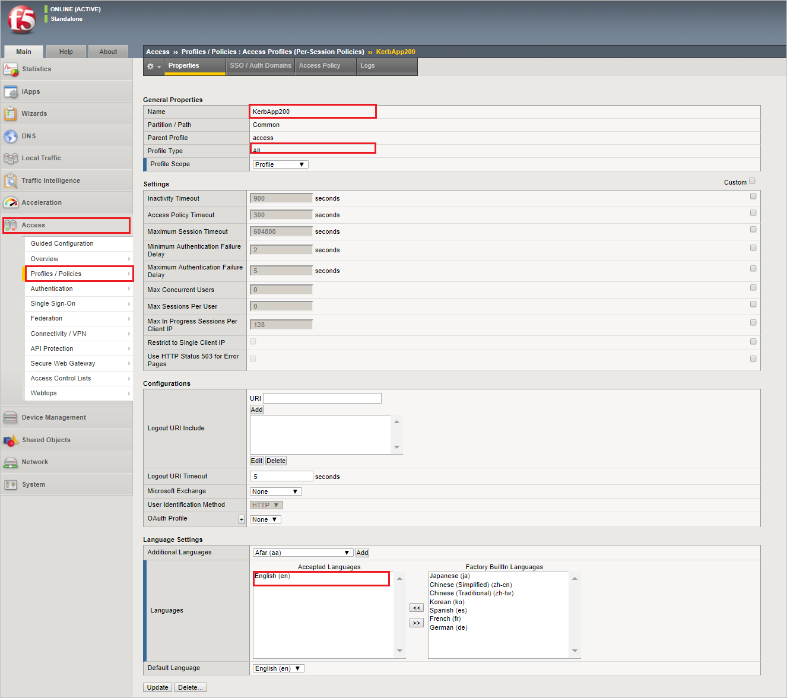Click Delete button for Logout URI
This screenshot has width=787, height=698.
pyautogui.click(x=276, y=461)
